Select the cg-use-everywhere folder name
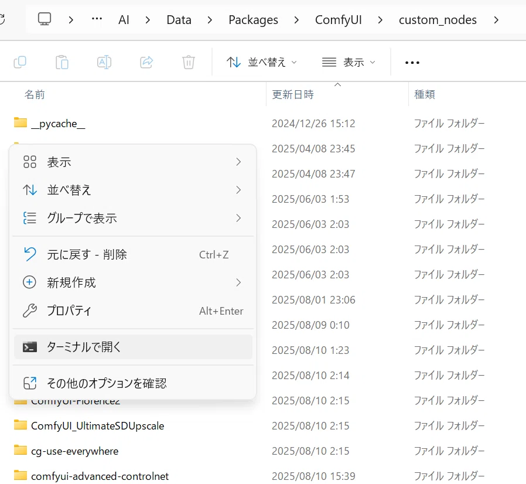Screen dimensions: 526x484 [x=75, y=451]
